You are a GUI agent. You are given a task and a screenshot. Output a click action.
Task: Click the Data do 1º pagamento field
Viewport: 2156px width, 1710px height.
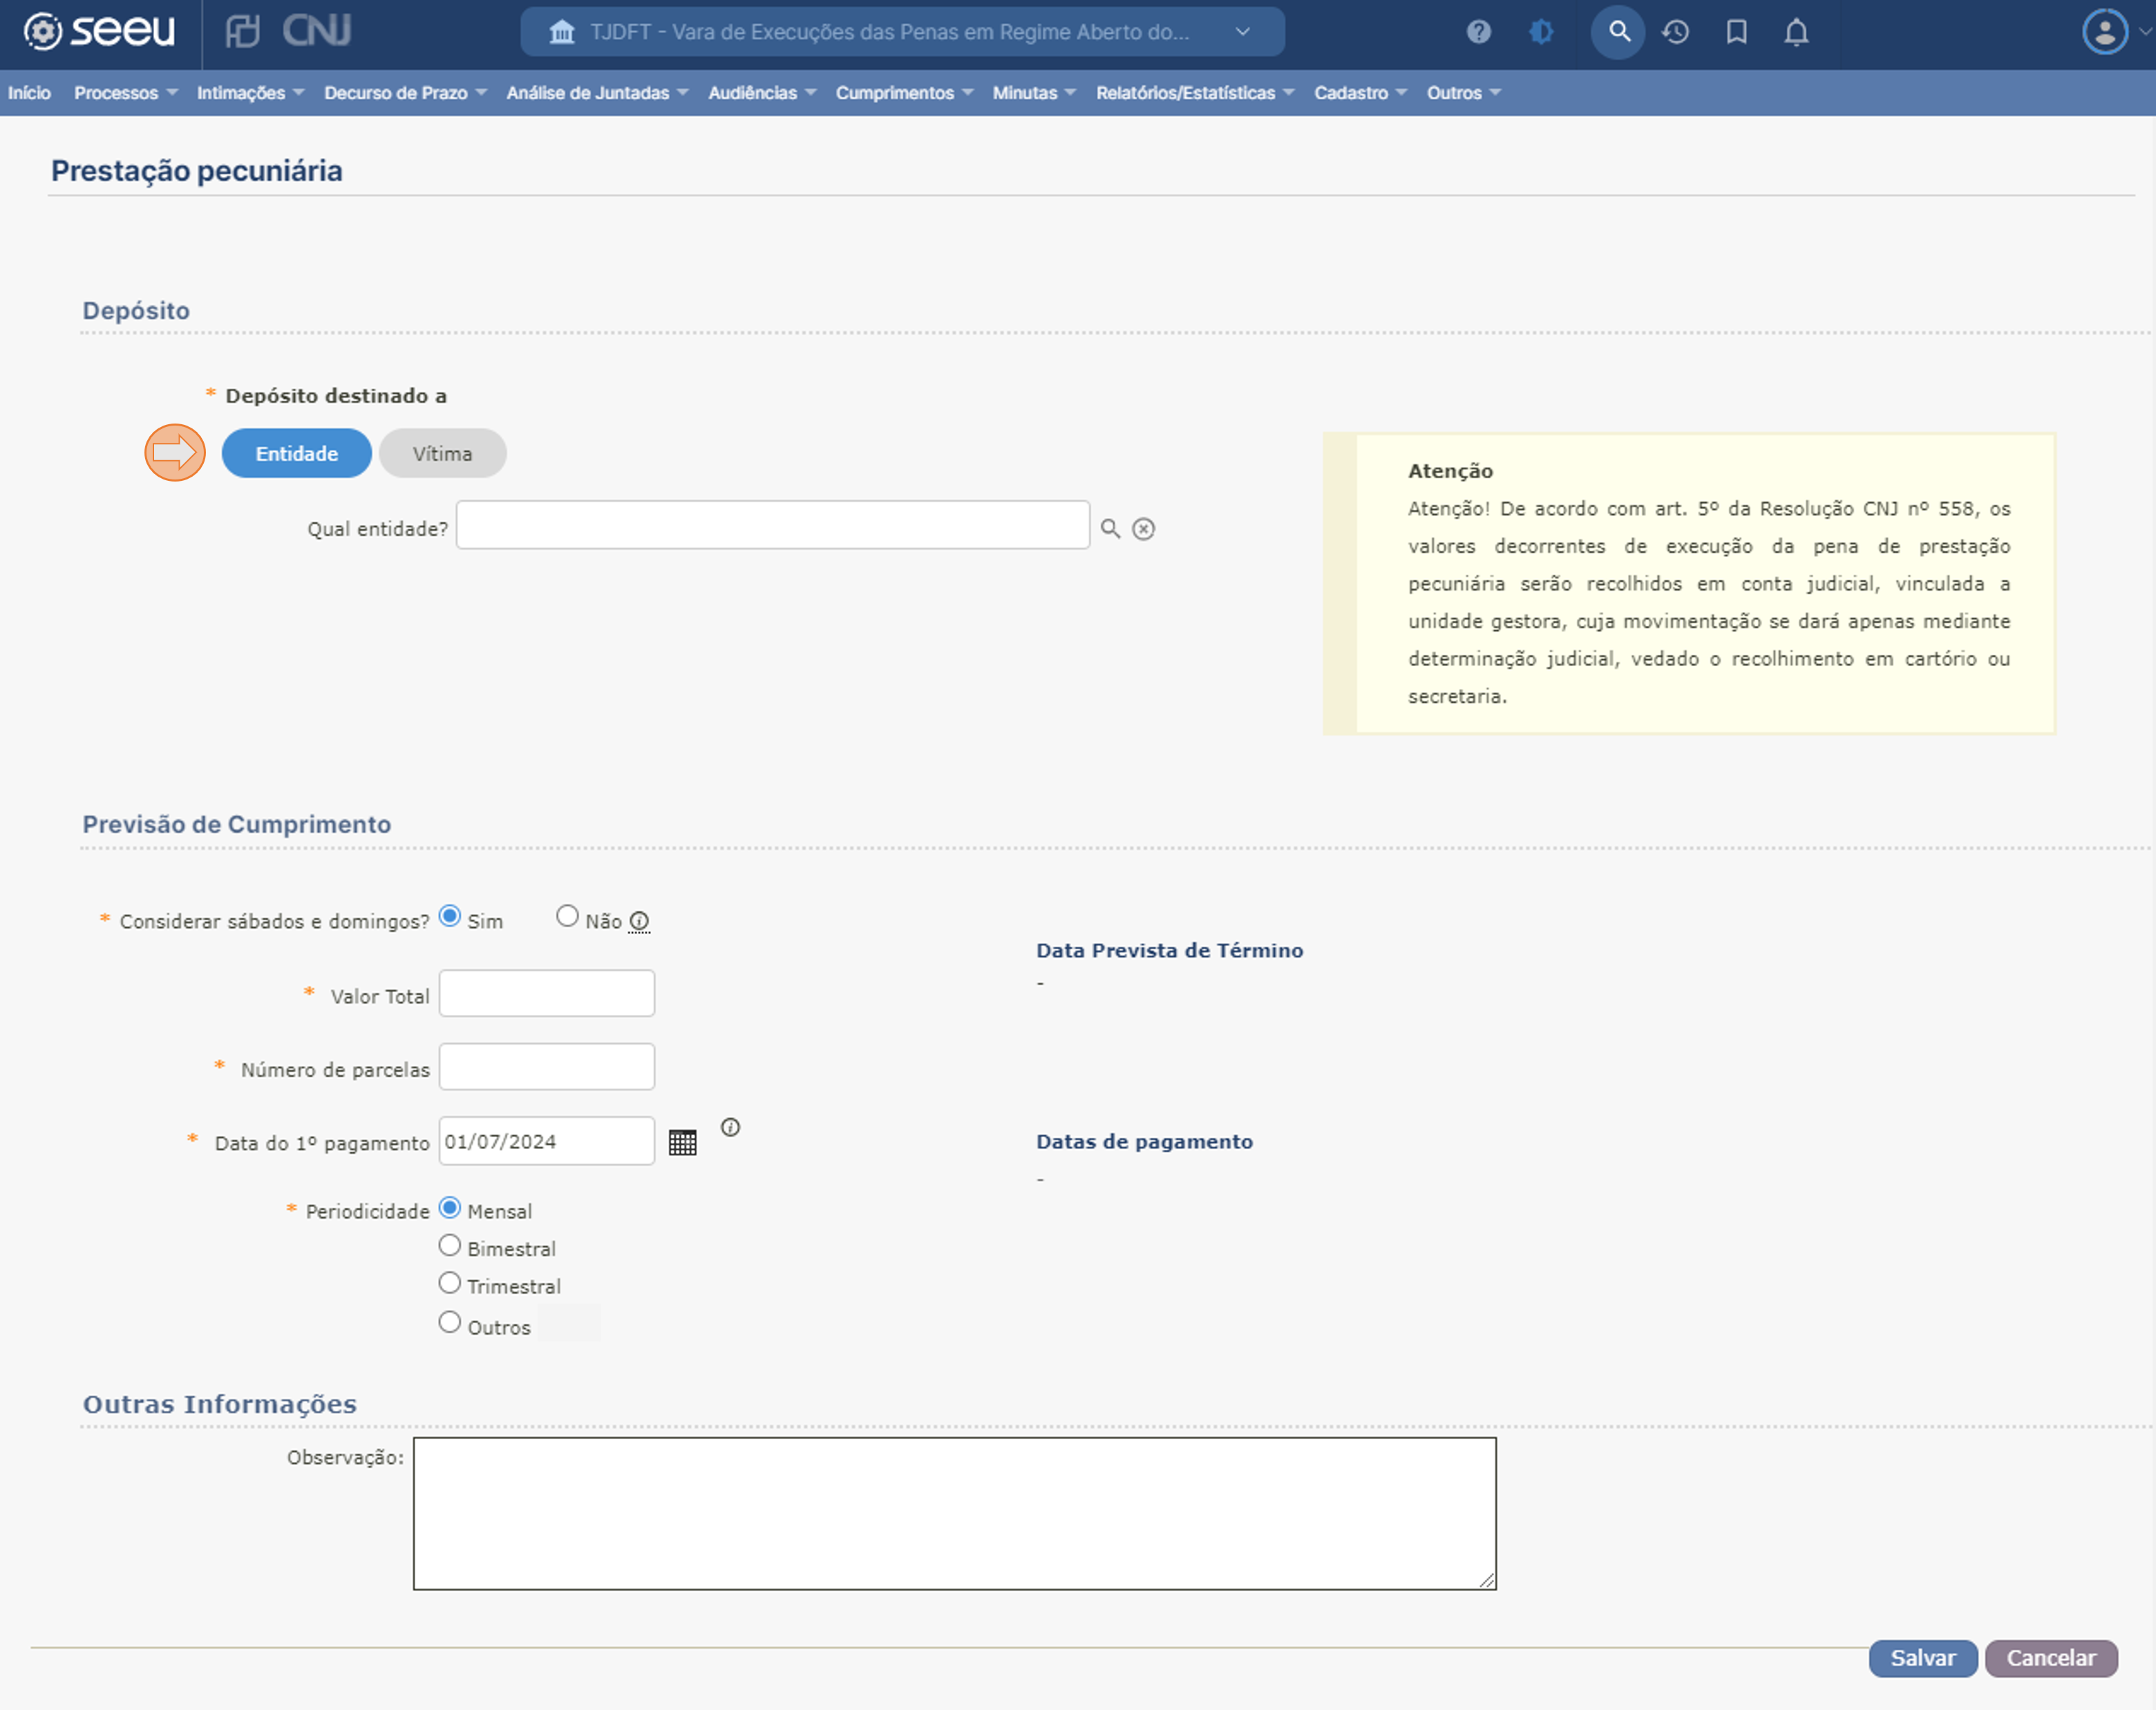[546, 1140]
